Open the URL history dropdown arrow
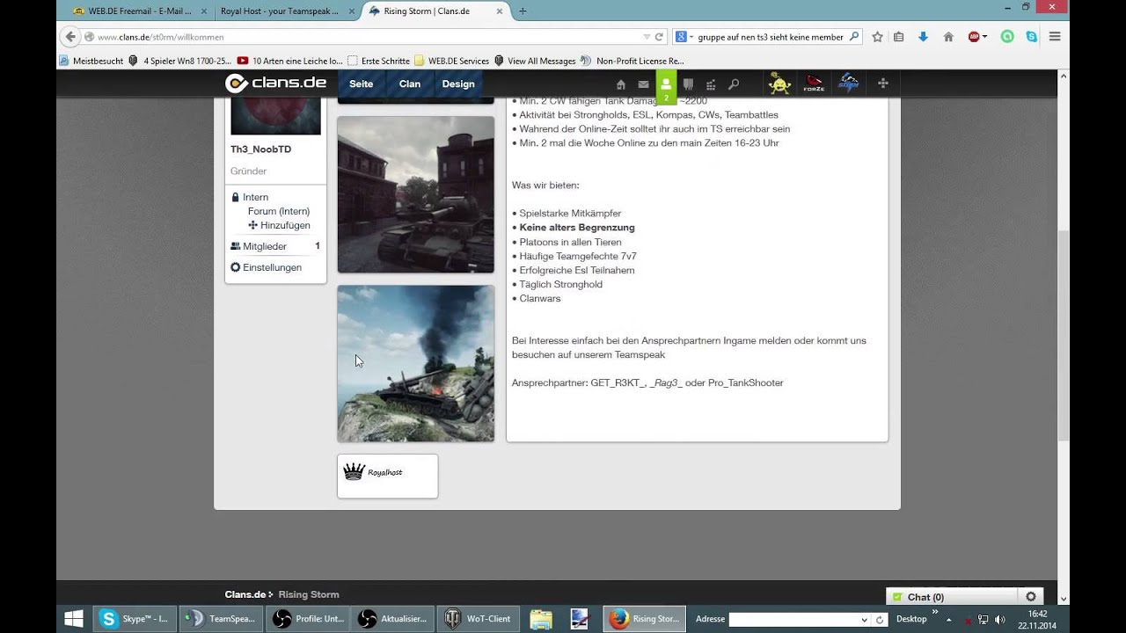Image resolution: width=1126 pixels, height=633 pixels. (647, 37)
